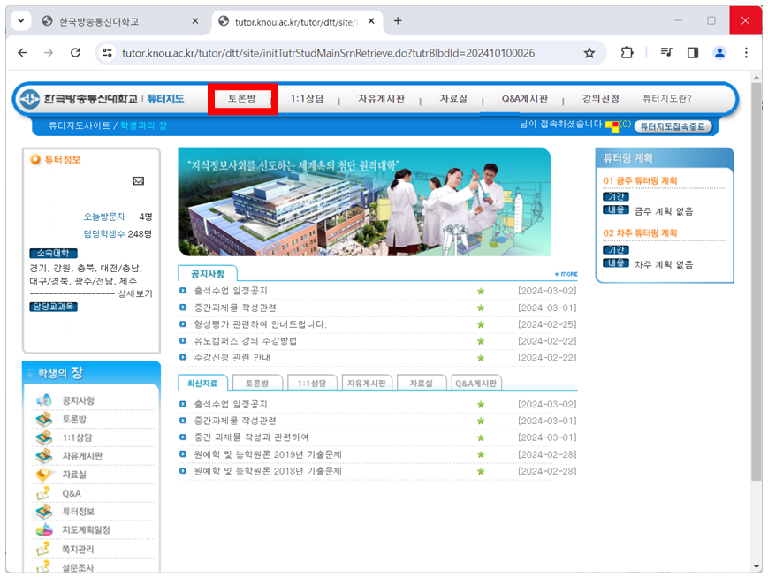The image size is (768, 578).
Task: Switch to the 자료실 tab below notices
Action: pos(422,384)
